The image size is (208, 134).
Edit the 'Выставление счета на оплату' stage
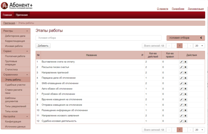(181, 62)
